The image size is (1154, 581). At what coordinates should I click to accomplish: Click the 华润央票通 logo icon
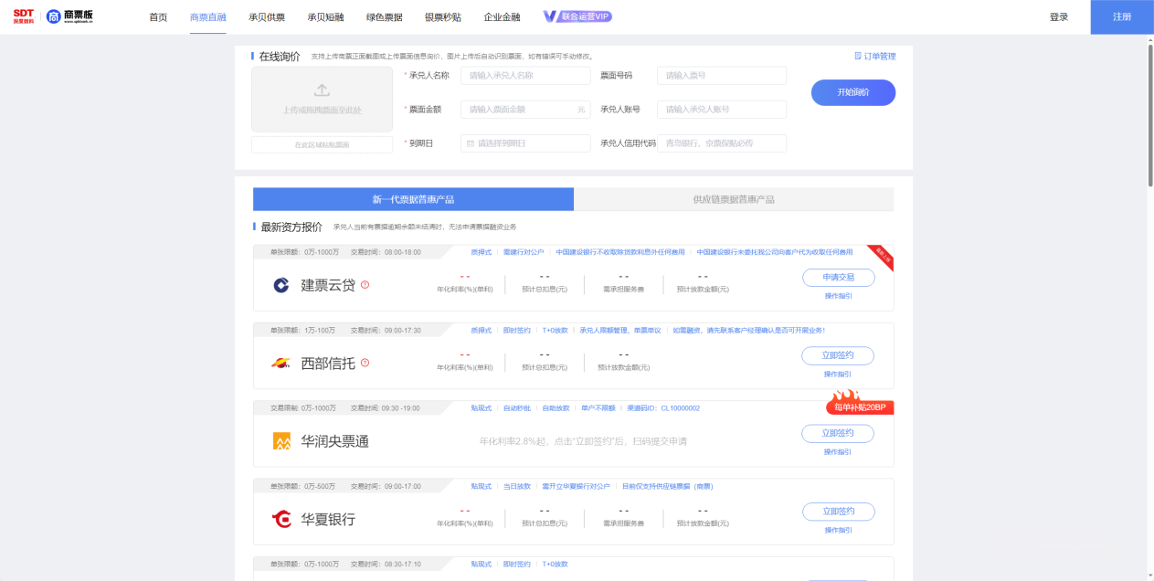tap(281, 441)
